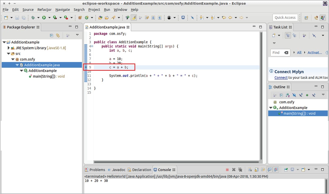
Task: Open the Run button's dropdown arrow
Action: coord(49,17)
